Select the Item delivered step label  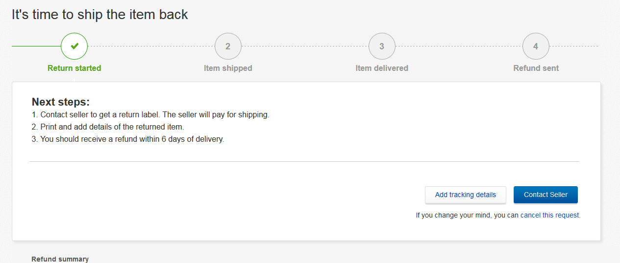(x=382, y=68)
